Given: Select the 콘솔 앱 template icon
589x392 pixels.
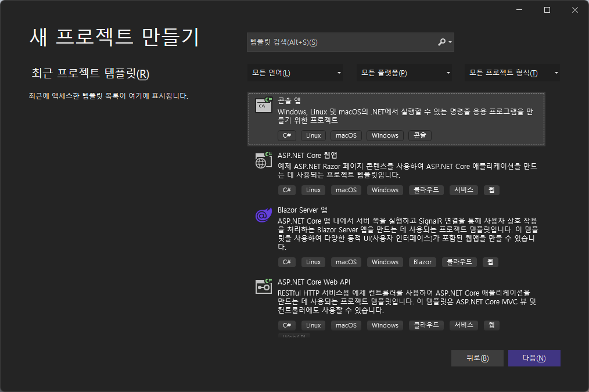Looking at the screenshot, I should point(264,105).
